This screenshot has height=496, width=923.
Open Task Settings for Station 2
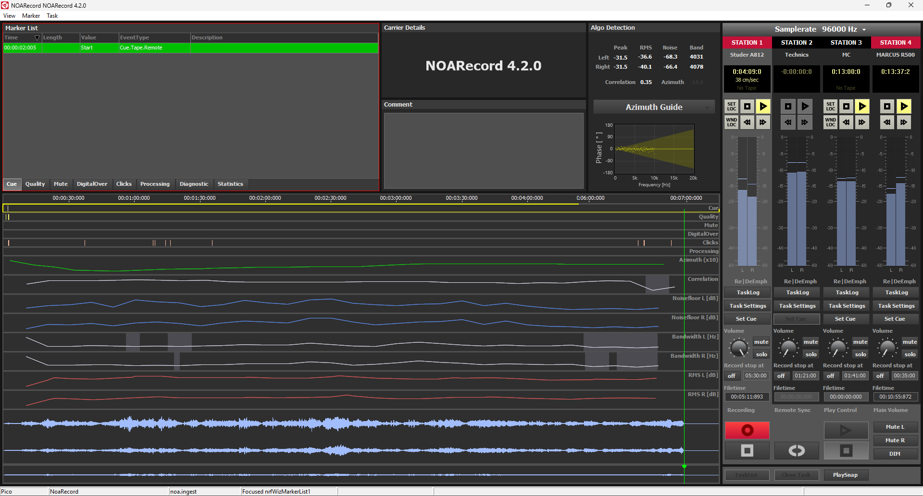point(797,306)
